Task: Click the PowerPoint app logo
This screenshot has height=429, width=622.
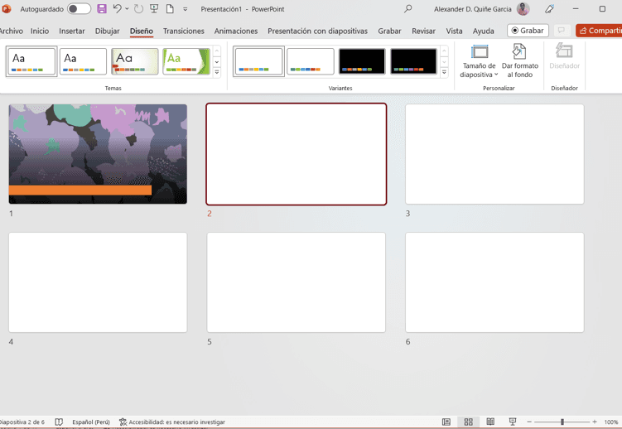Action: [6, 9]
